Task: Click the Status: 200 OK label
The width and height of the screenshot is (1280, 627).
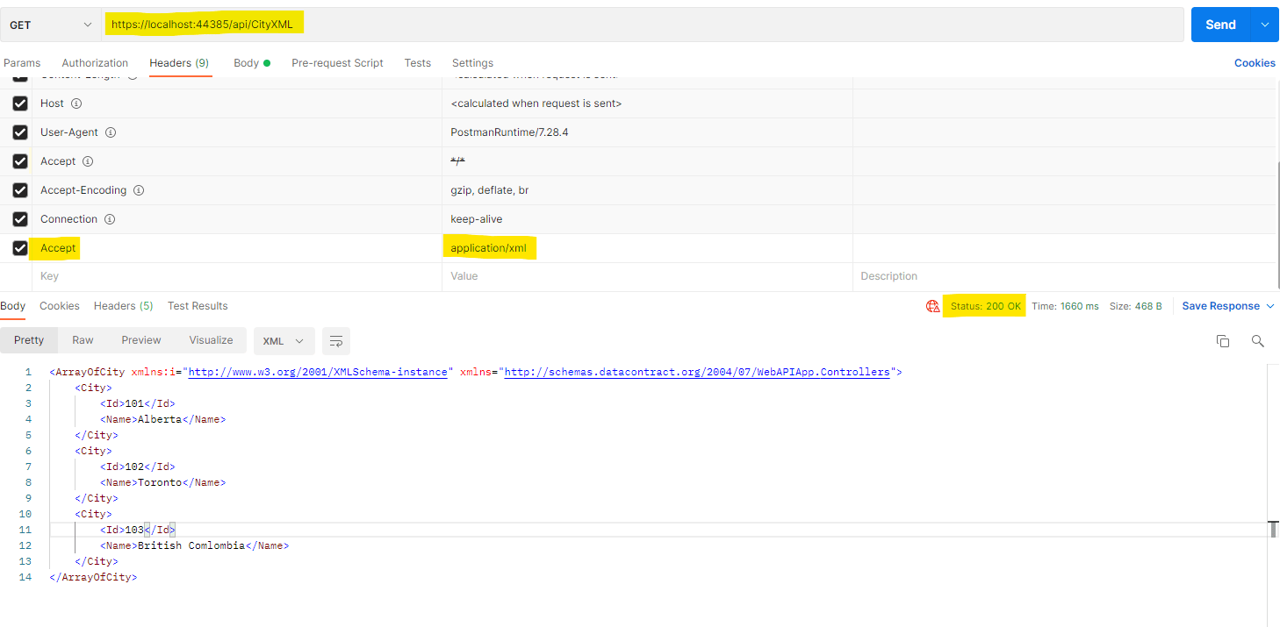Action: click(985, 306)
